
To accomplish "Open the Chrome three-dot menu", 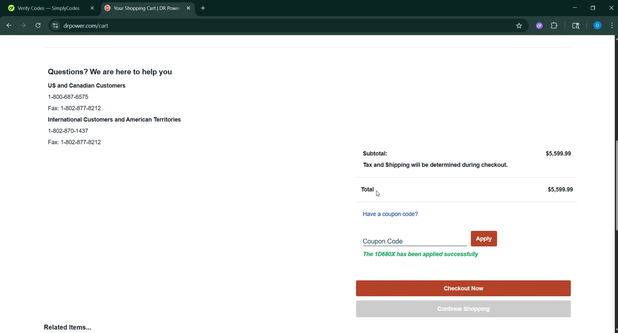I will point(612,26).
